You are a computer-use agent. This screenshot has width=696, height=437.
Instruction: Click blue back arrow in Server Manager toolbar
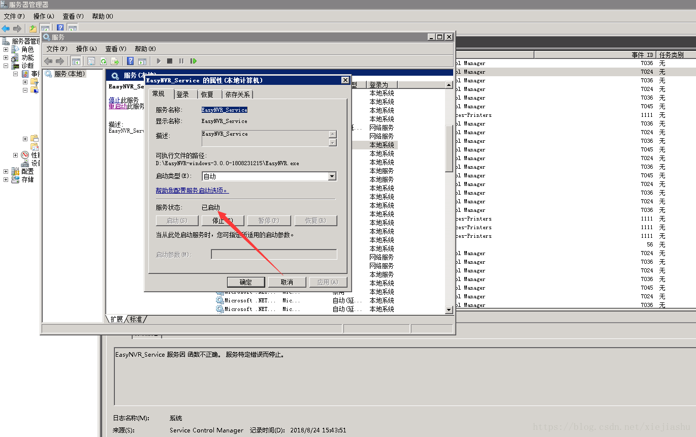point(6,28)
